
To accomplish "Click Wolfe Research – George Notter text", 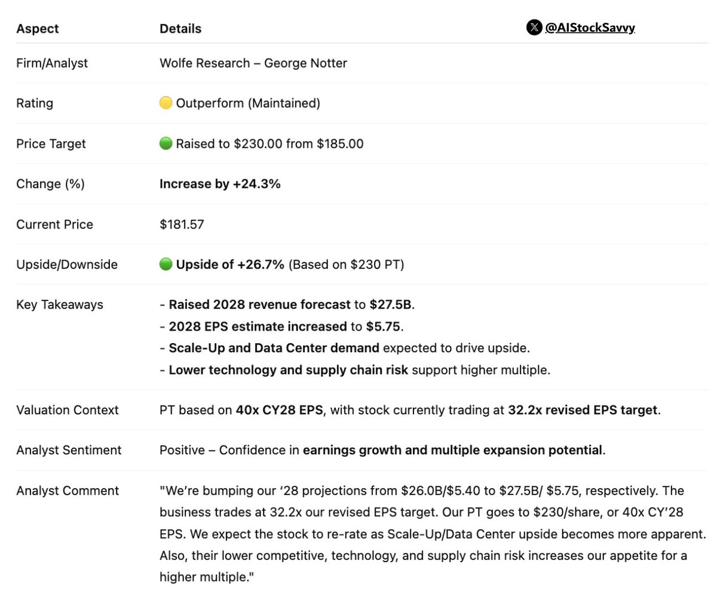I will click(x=253, y=63).
